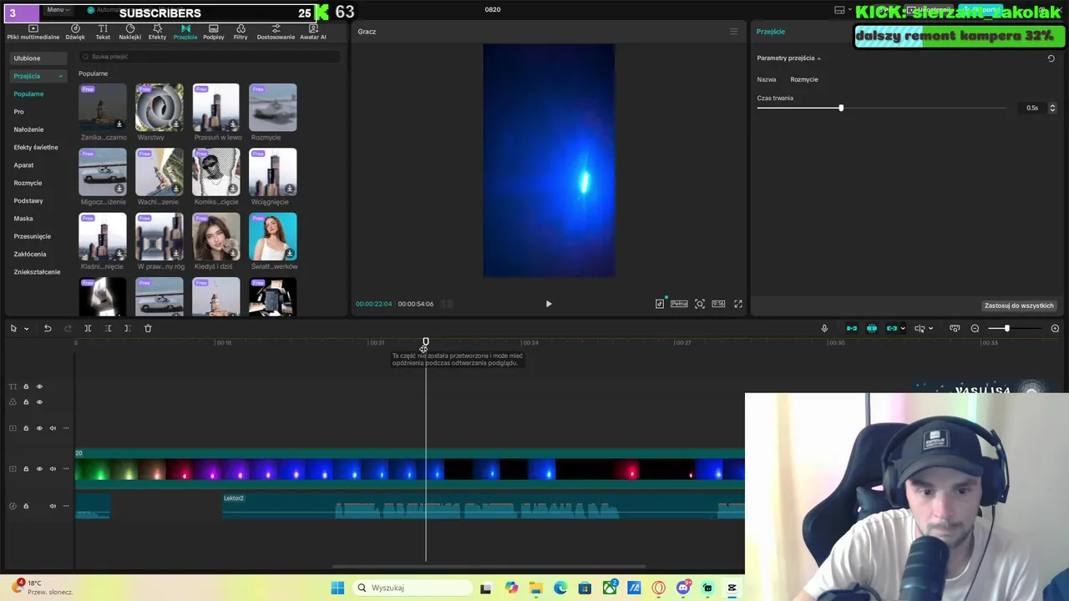Lock the filter track
This screenshot has height=601, width=1069.
tap(26, 402)
